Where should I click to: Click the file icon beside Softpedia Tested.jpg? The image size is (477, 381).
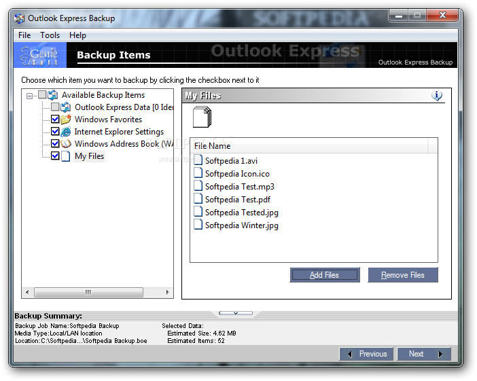(x=198, y=211)
